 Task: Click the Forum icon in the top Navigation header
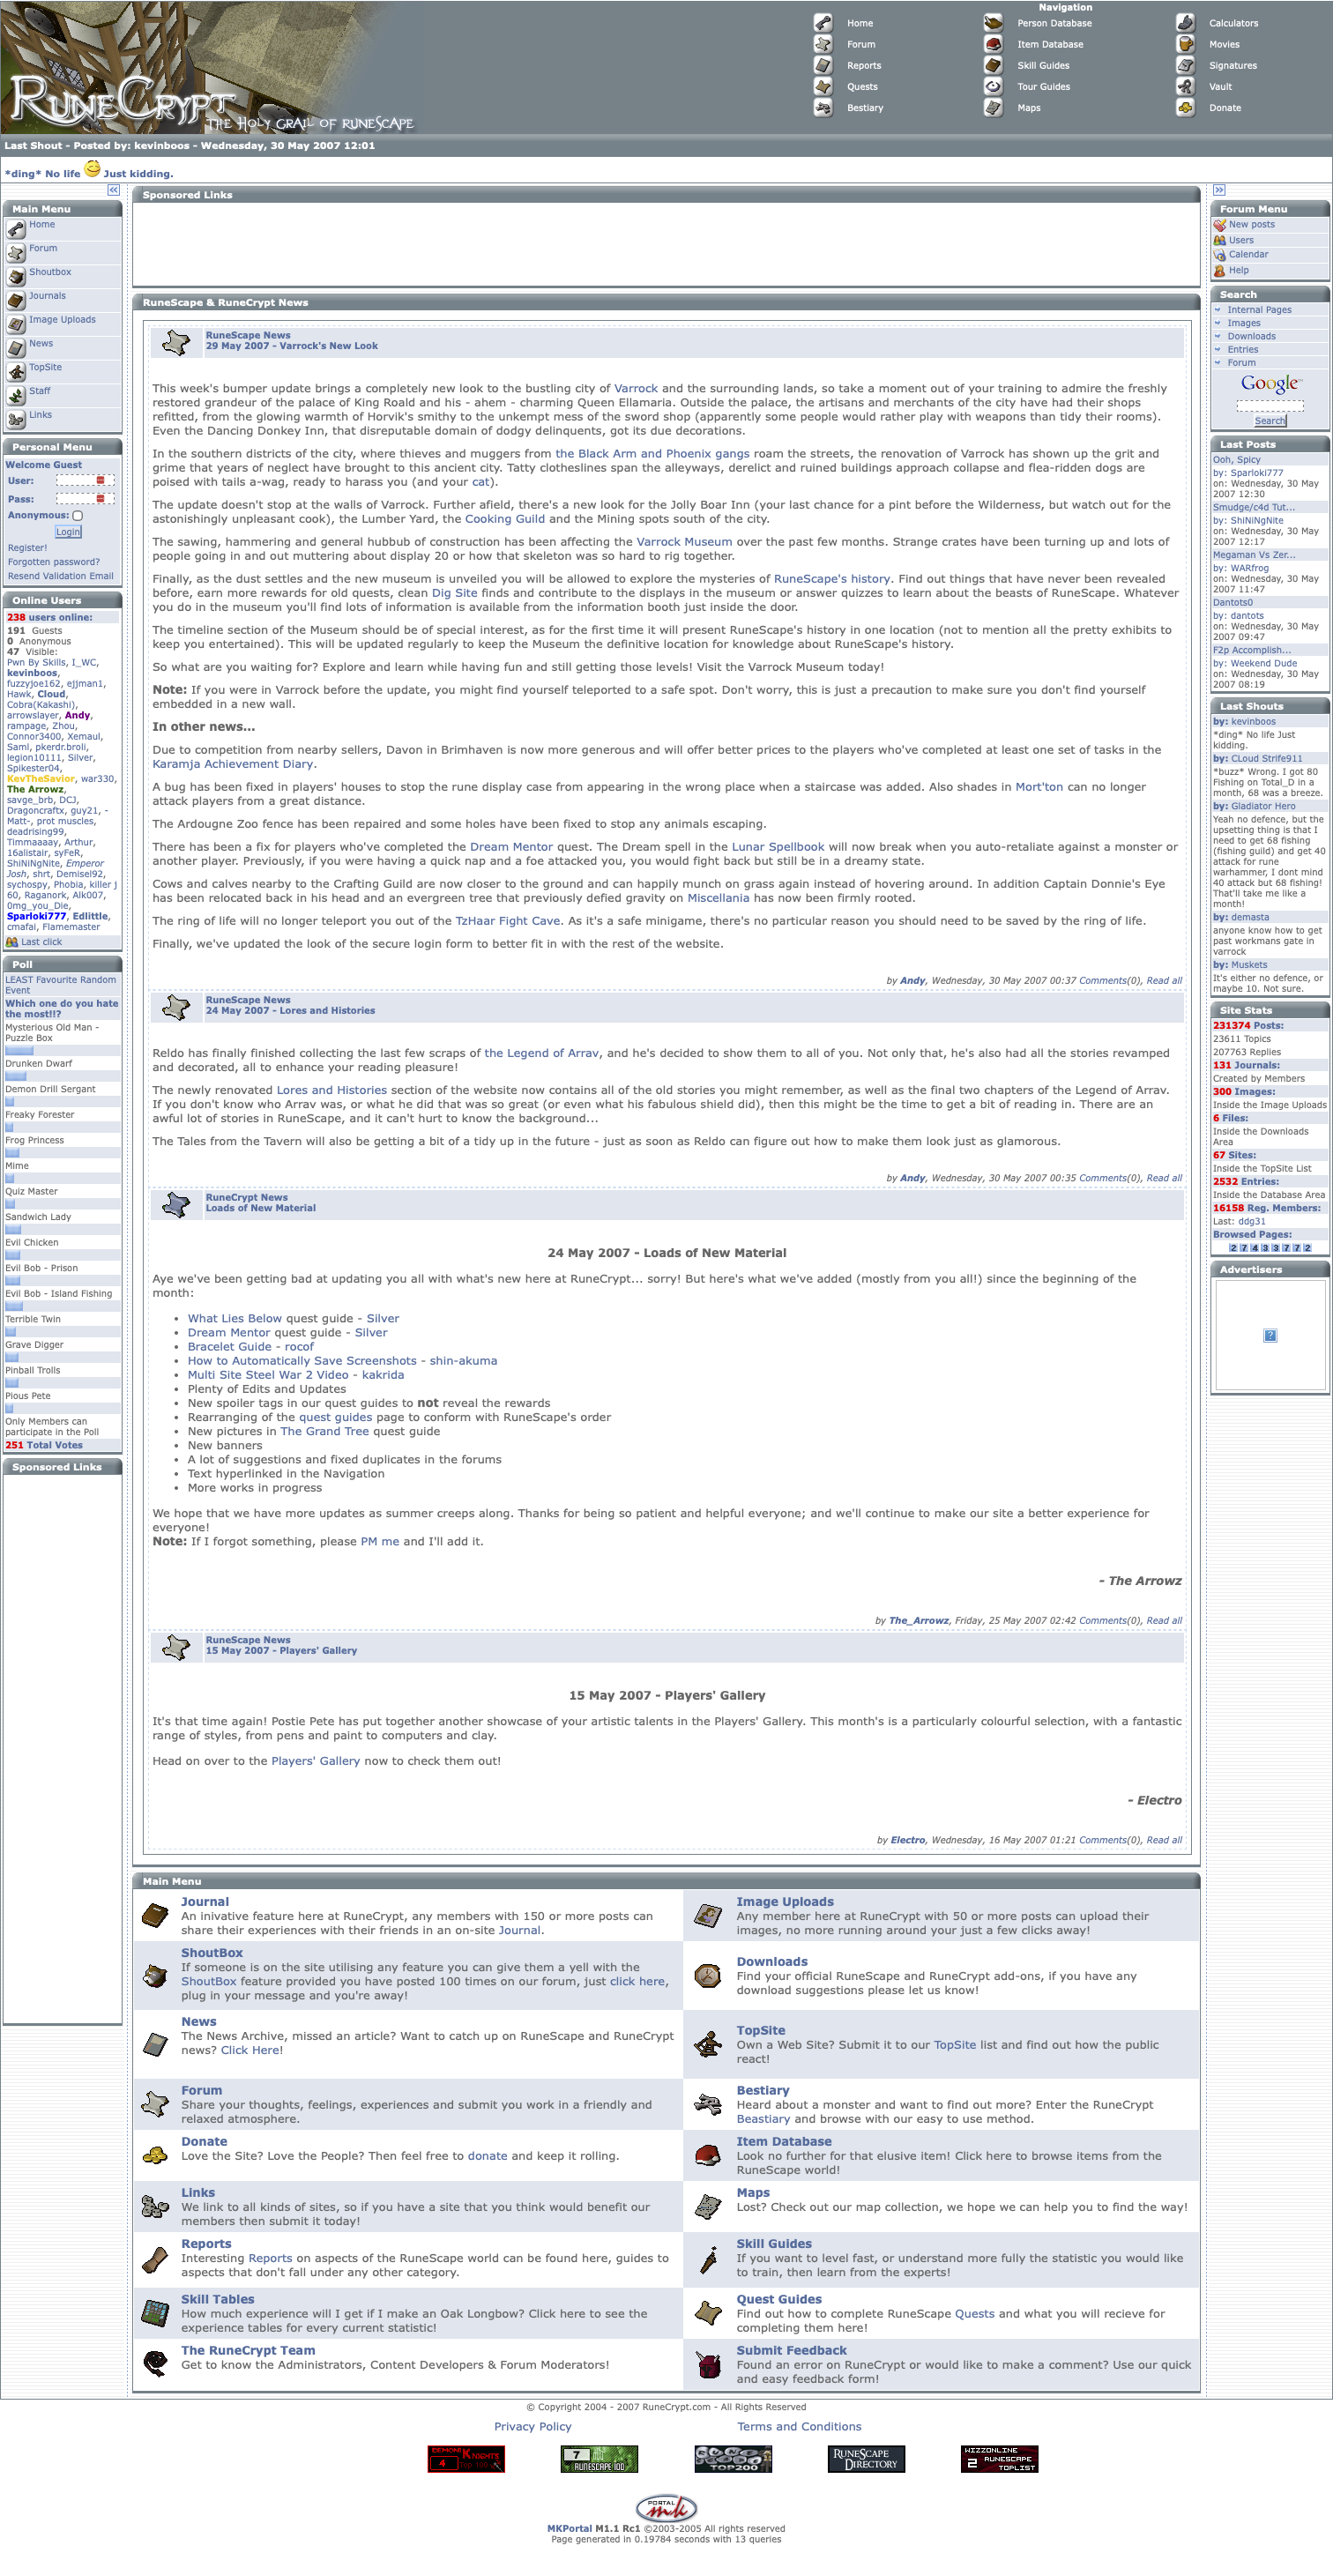tap(823, 43)
